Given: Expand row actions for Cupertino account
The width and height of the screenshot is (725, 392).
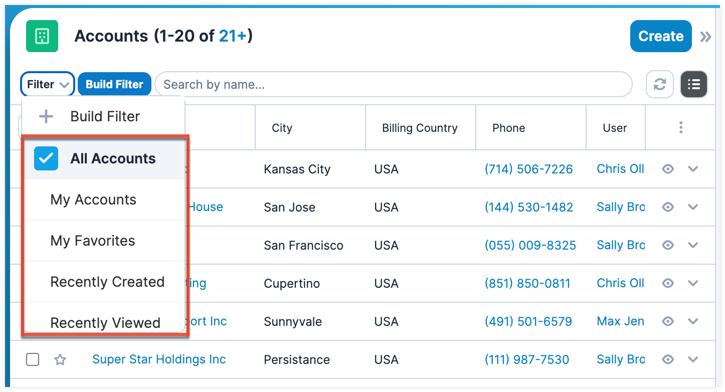Looking at the screenshot, I should [693, 283].
